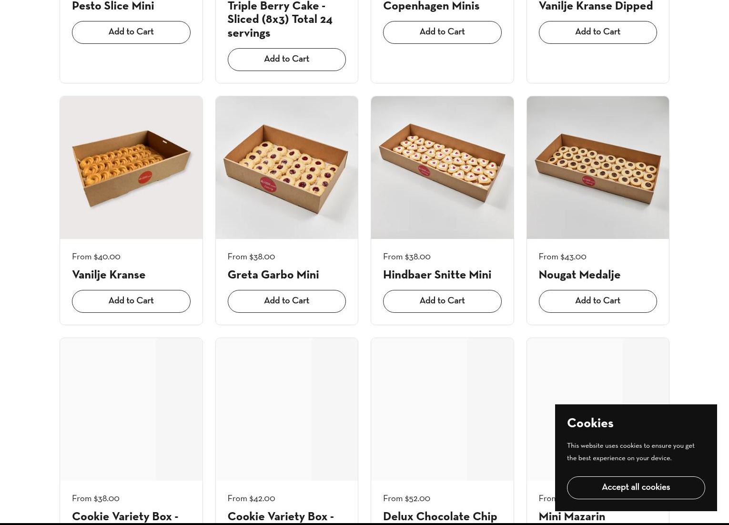Open the Hindbaer Snitte Mini title link
Viewport: 729px width, 525px height.
[437, 275]
